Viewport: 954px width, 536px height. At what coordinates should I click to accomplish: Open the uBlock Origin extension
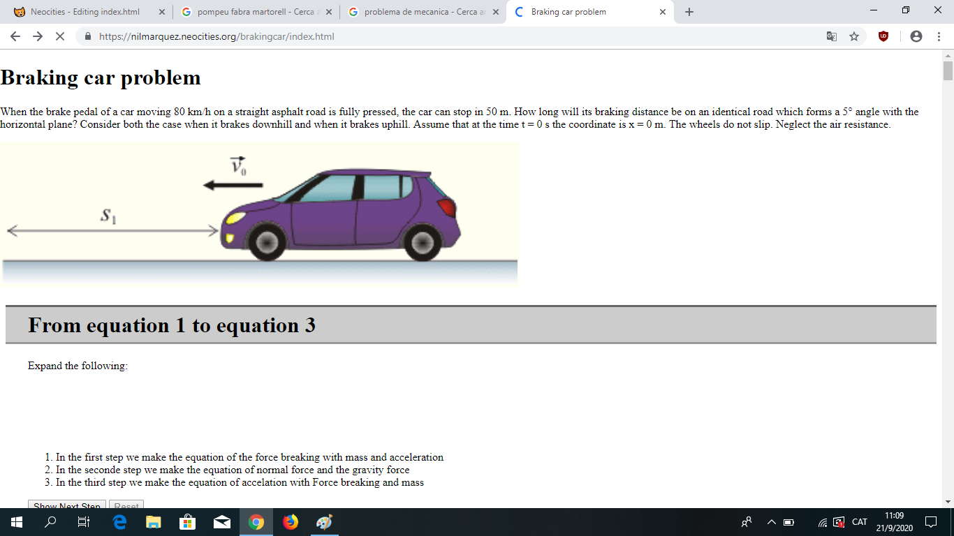883,36
